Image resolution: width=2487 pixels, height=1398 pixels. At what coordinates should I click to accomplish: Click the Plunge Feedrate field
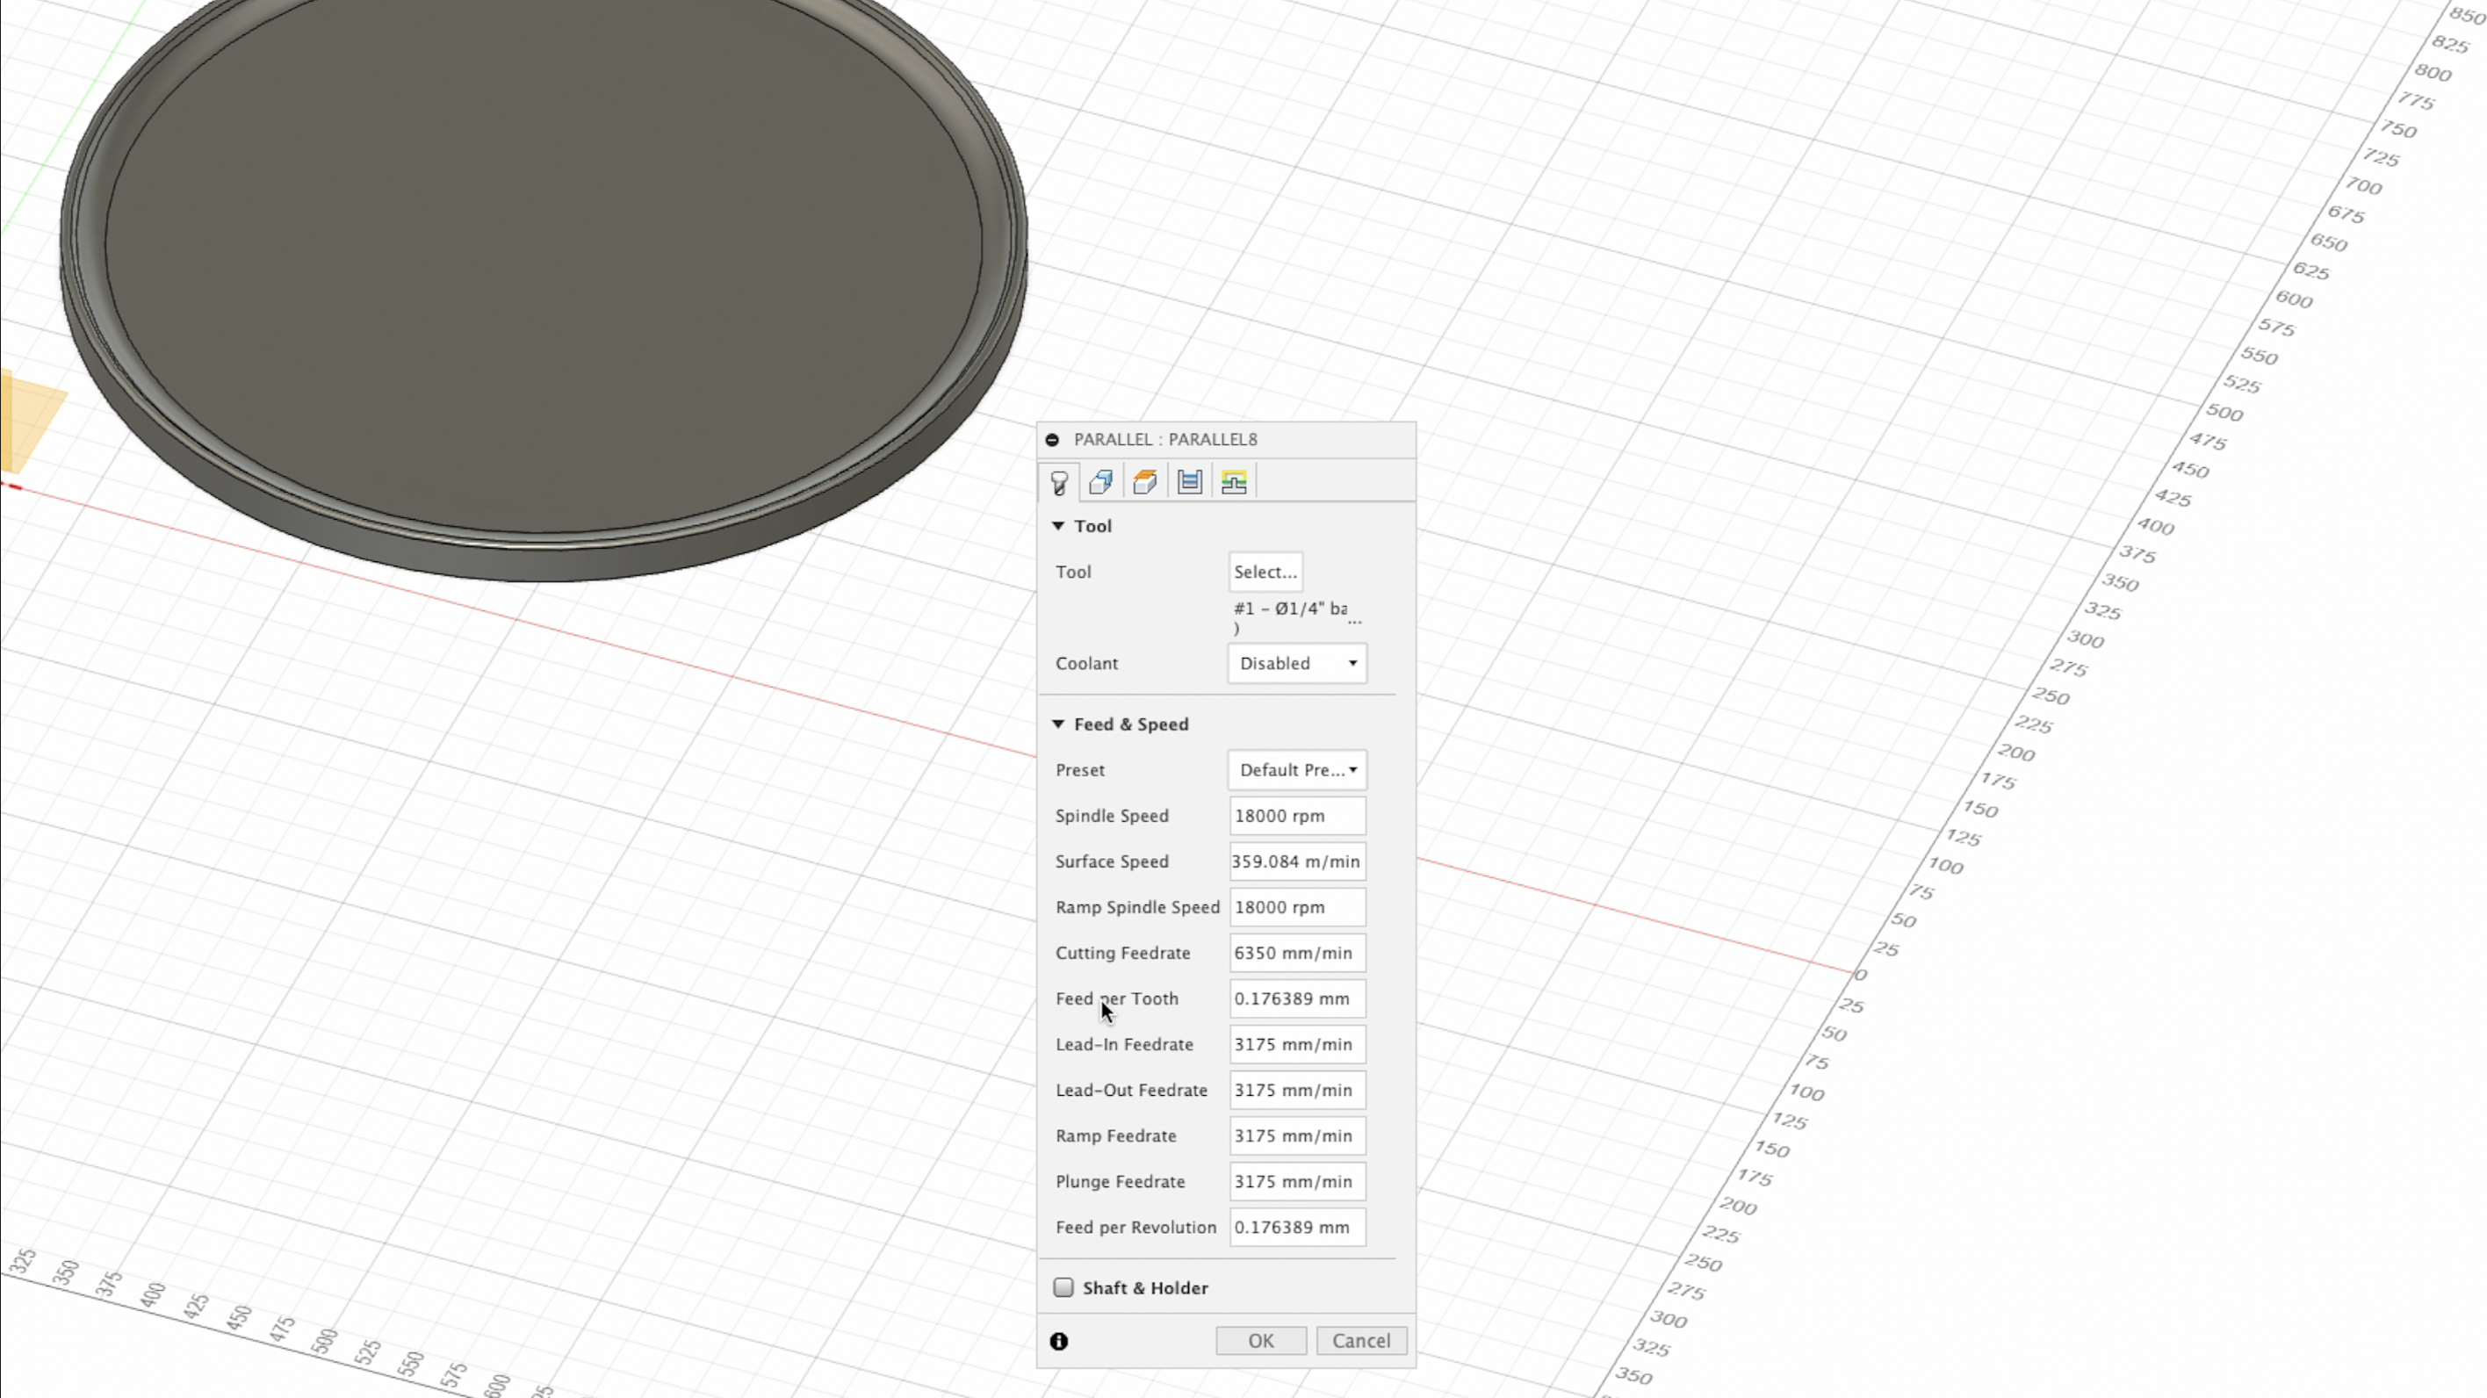(x=1296, y=1182)
